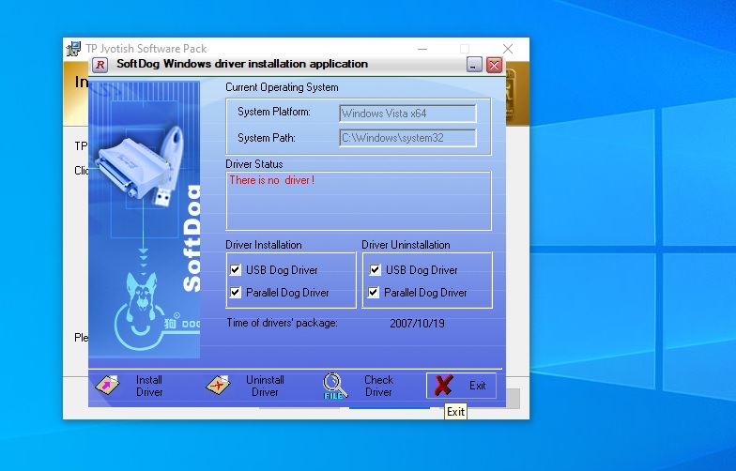Click the System Path field

coord(407,138)
